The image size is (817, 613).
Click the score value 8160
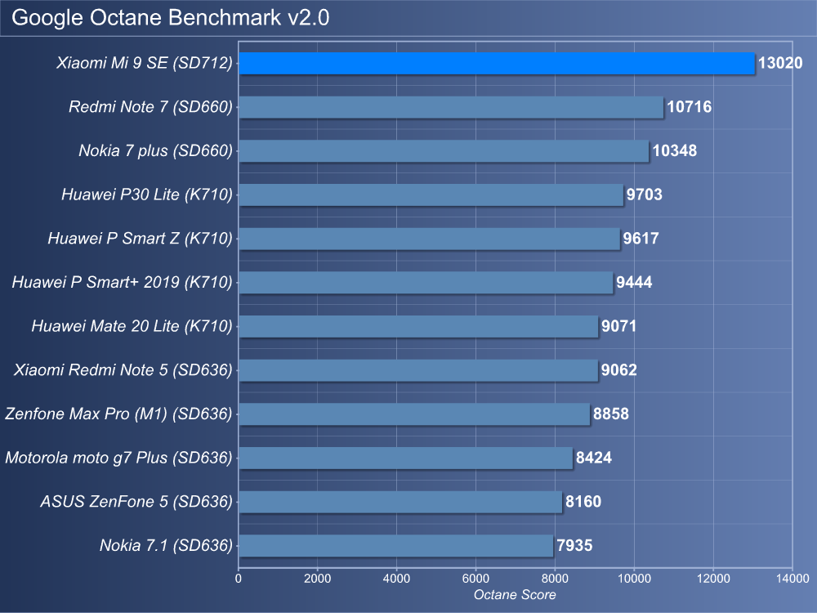(583, 501)
